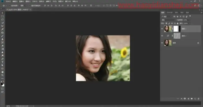Filter for adjustment layers
The width and height of the screenshot is (203, 107).
tap(177, 17)
